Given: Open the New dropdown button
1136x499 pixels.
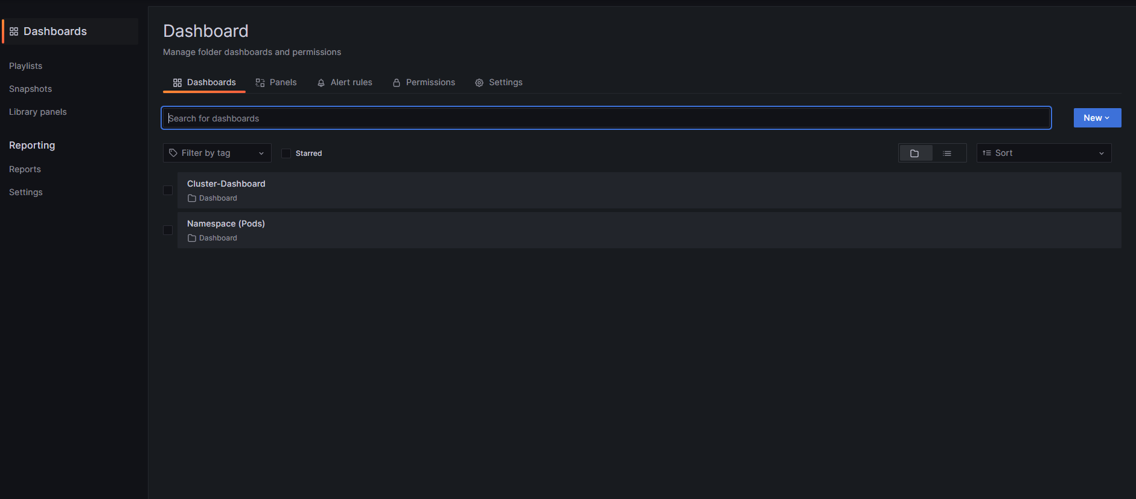Looking at the screenshot, I should [x=1097, y=118].
